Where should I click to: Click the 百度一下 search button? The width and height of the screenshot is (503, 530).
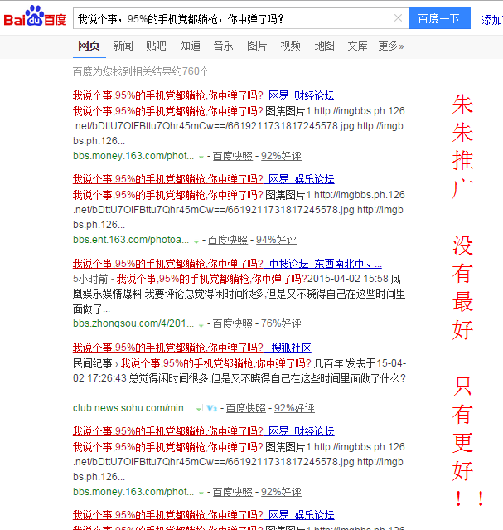(439, 18)
